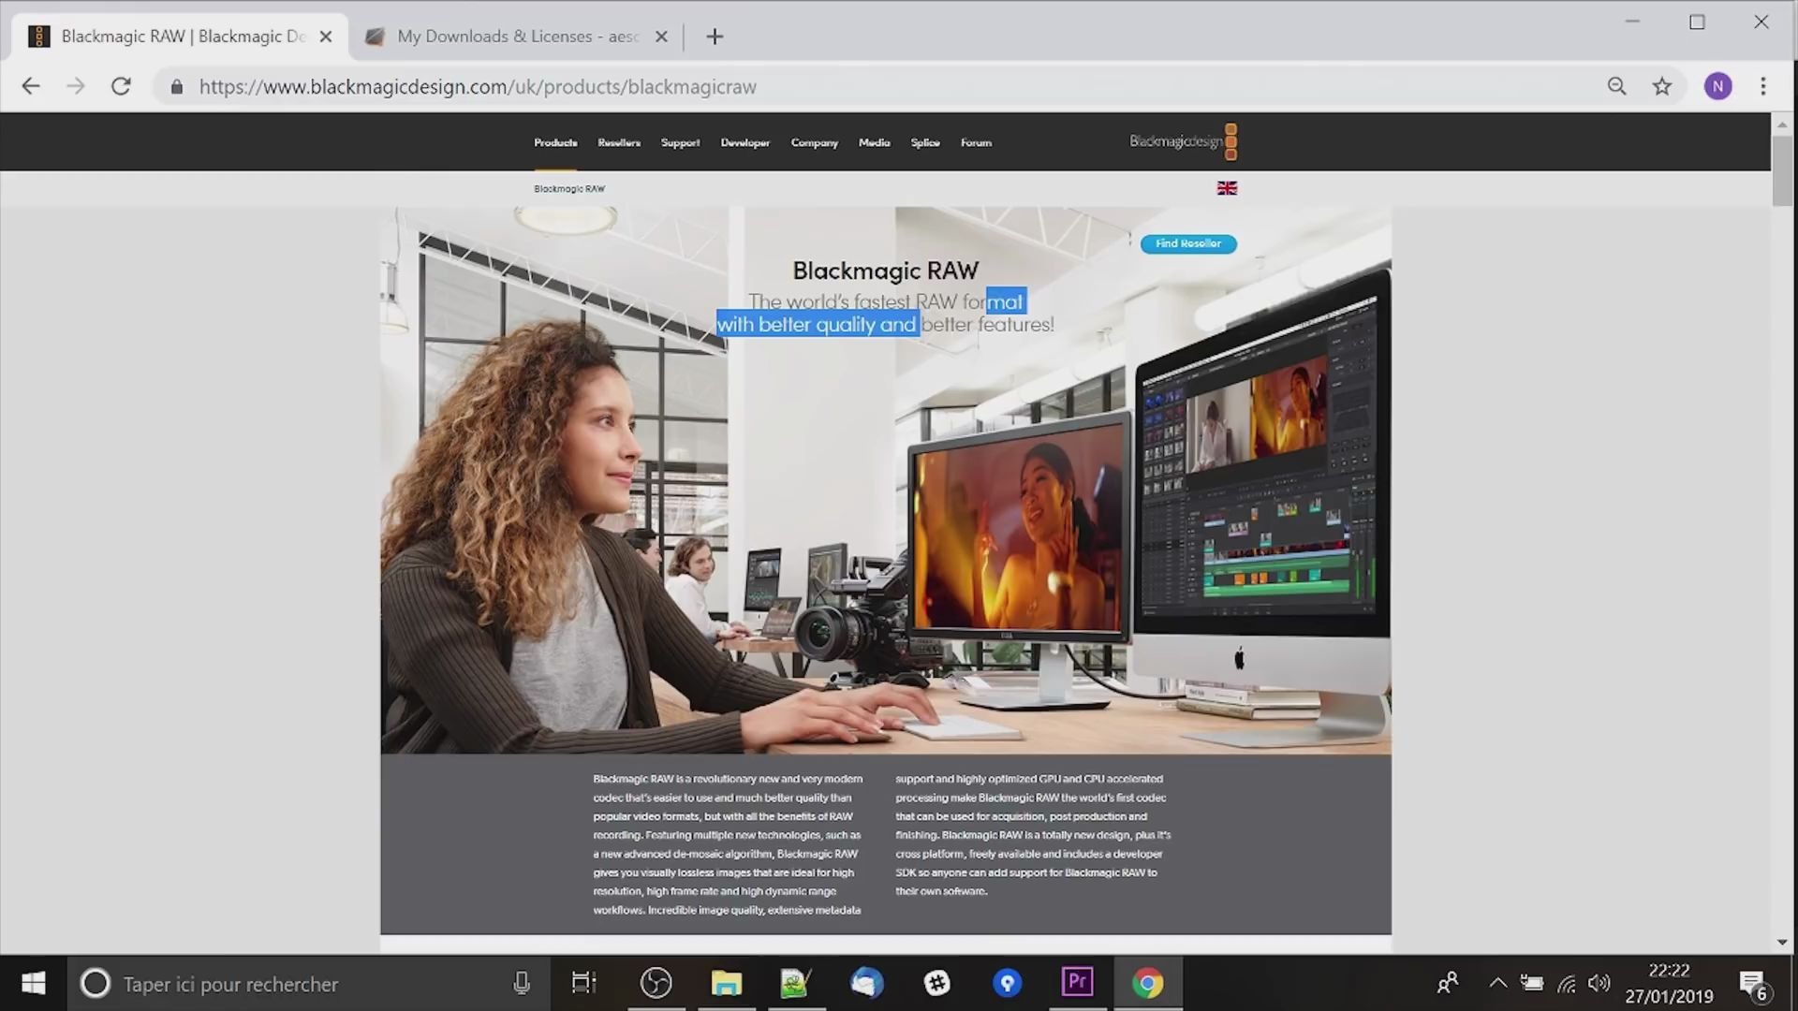
Task: Click the Blackmagic RAW breadcrumb link
Action: click(569, 188)
